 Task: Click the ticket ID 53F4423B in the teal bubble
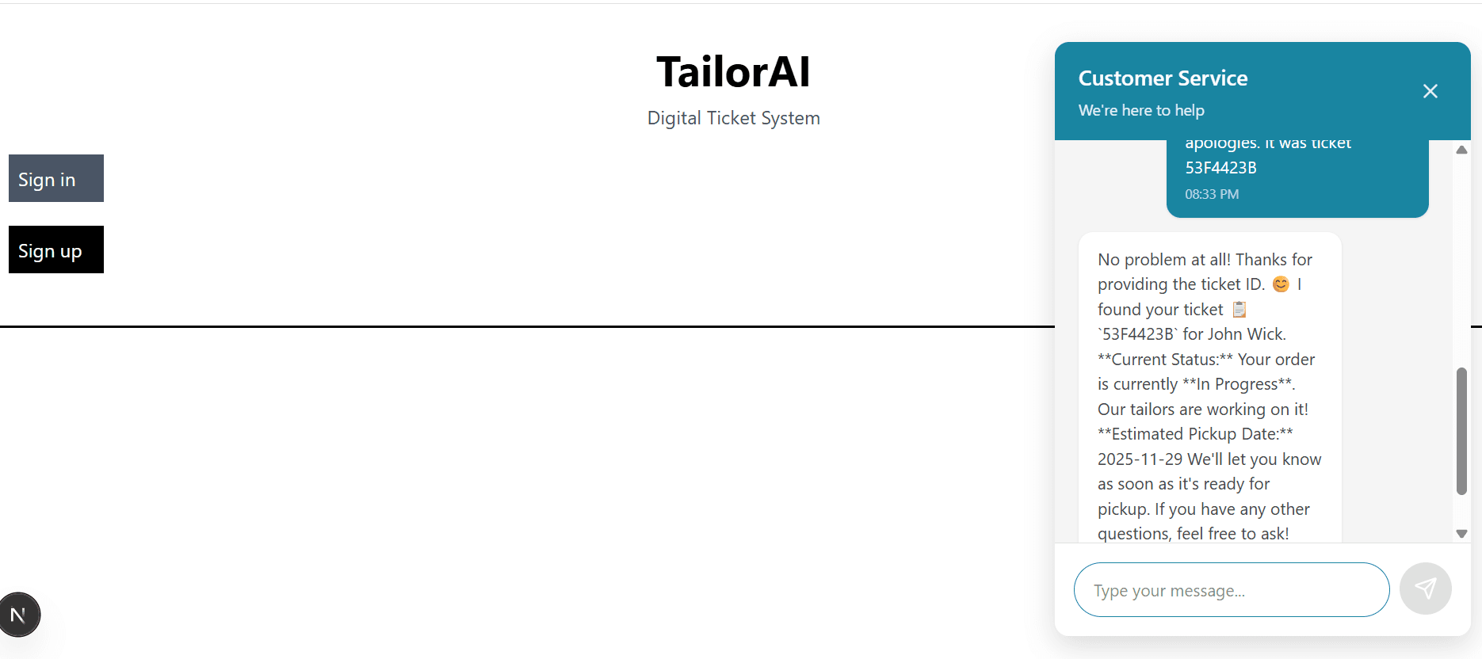(x=1220, y=167)
